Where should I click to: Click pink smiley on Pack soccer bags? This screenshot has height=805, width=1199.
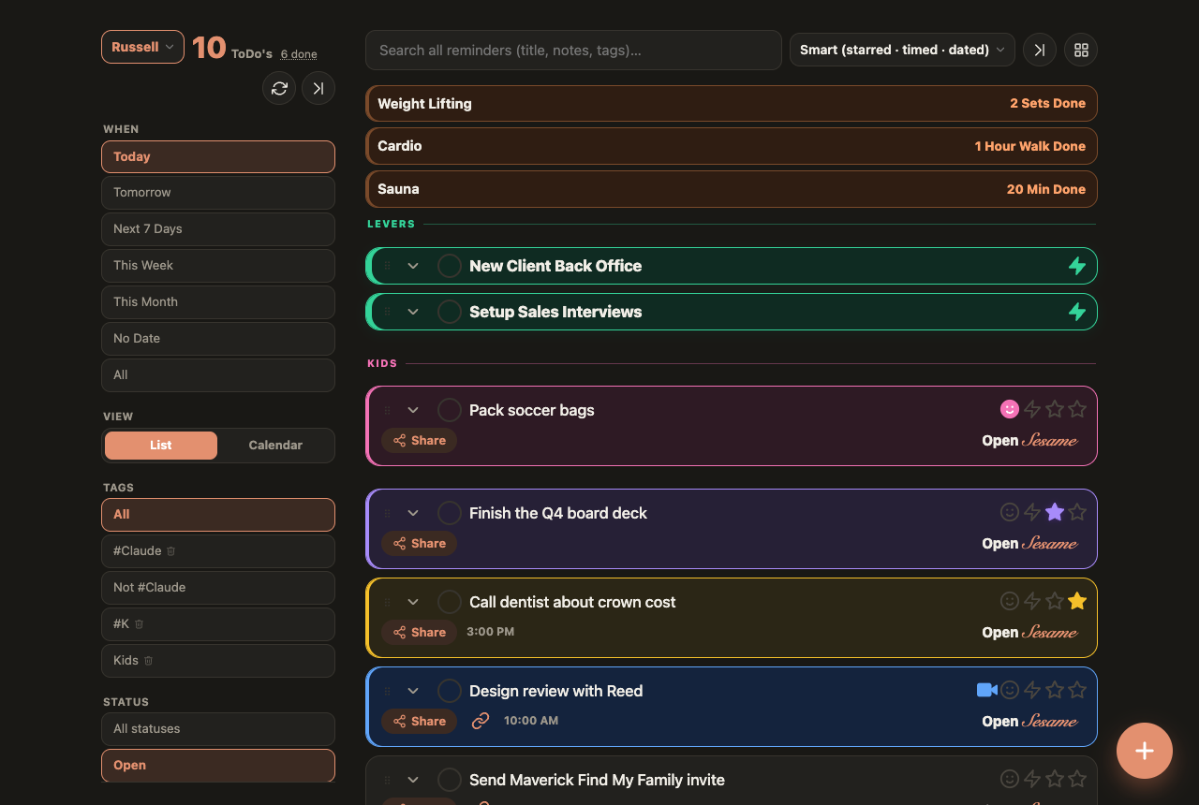tap(1010, 409)
